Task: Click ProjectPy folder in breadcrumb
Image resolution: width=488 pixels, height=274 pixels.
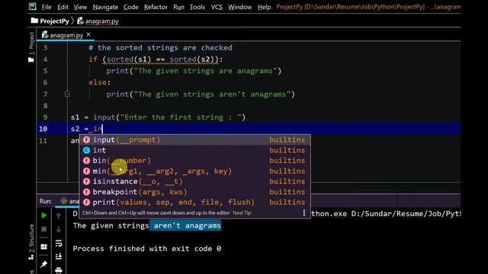Action: (50, 21)
